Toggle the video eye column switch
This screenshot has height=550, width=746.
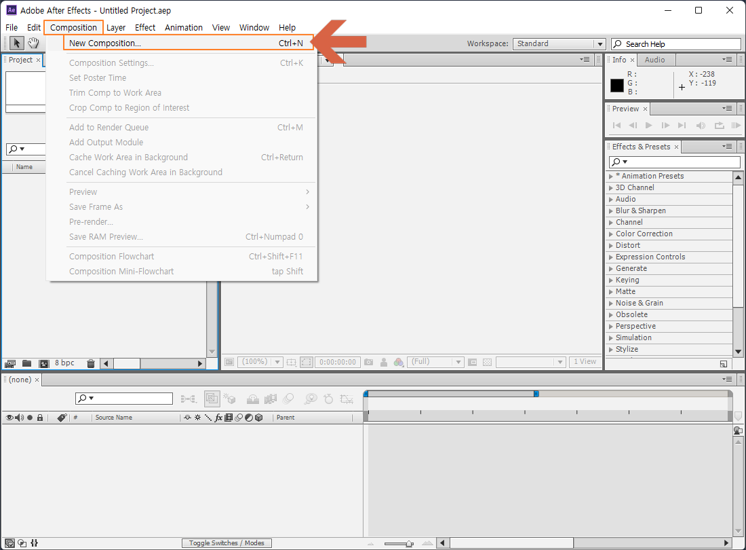9,418
